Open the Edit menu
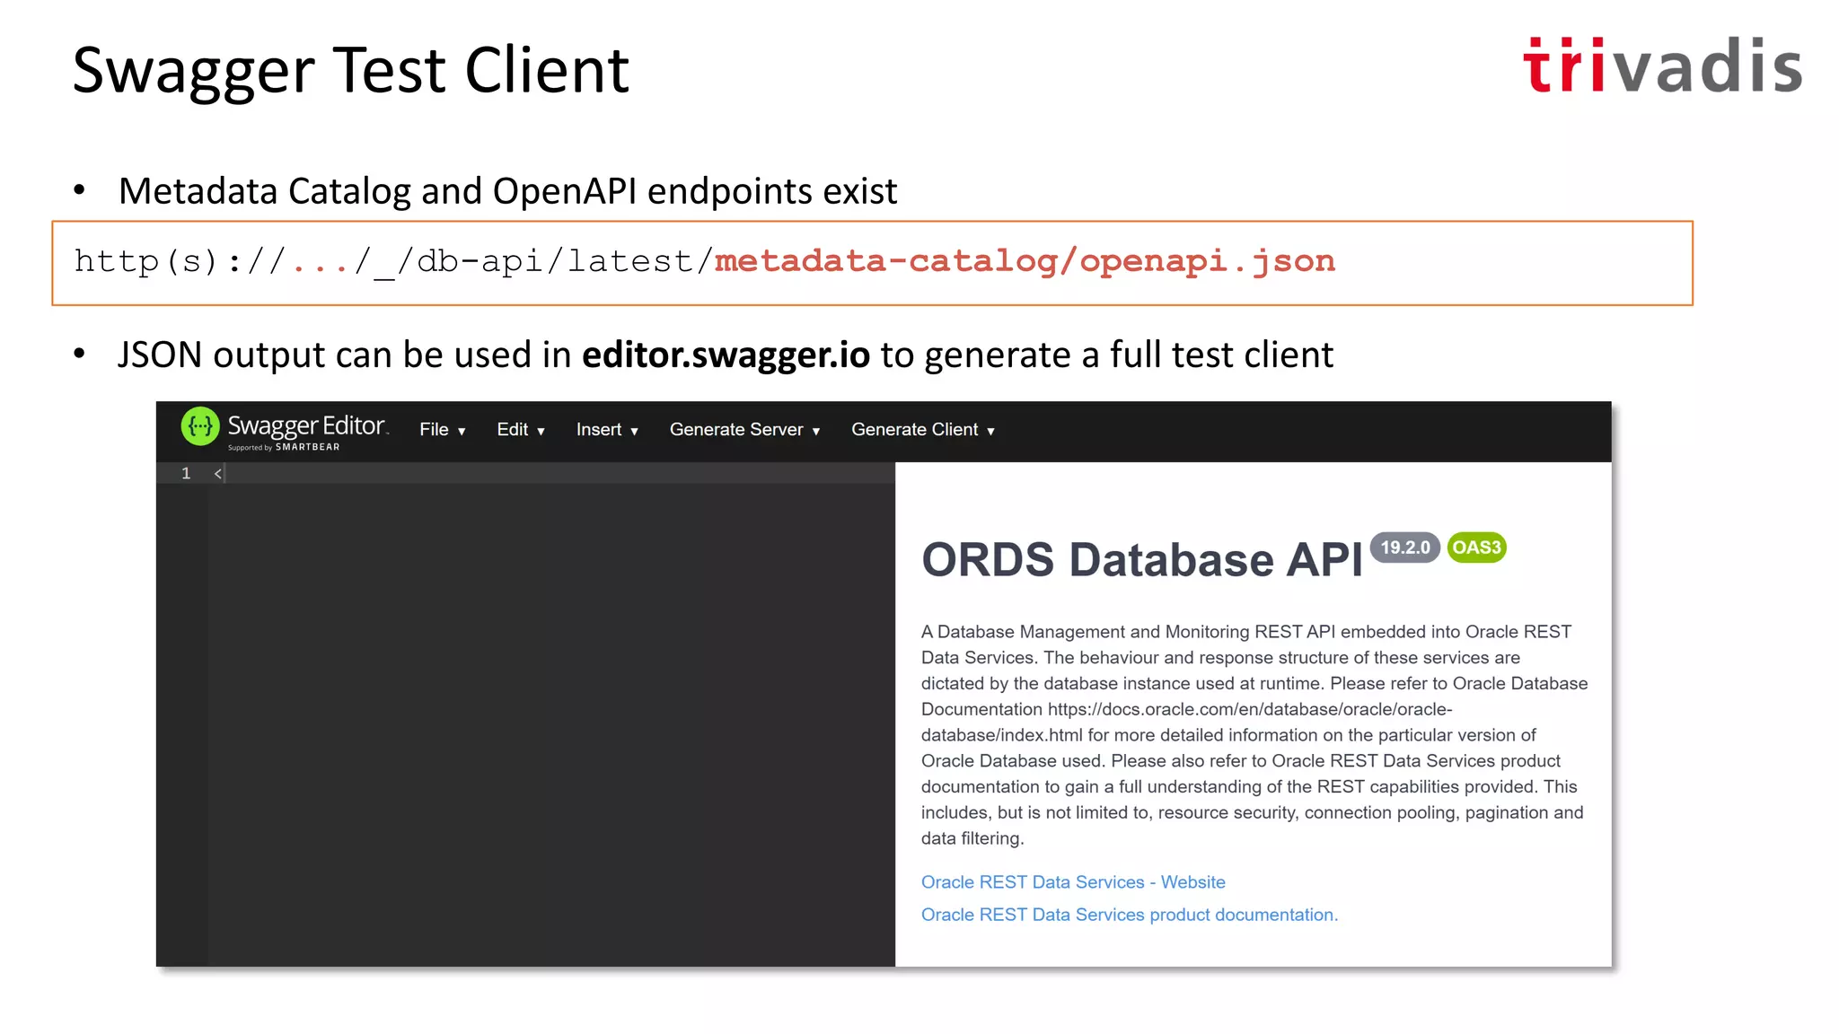Screen dimensions: 1839x1034 (521, 430)
